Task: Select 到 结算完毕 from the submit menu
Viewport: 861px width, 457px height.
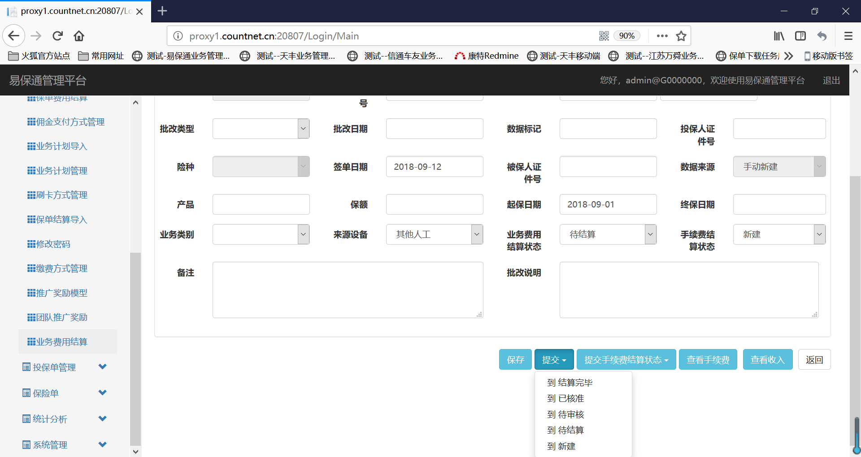Action: tap(570, 383)
